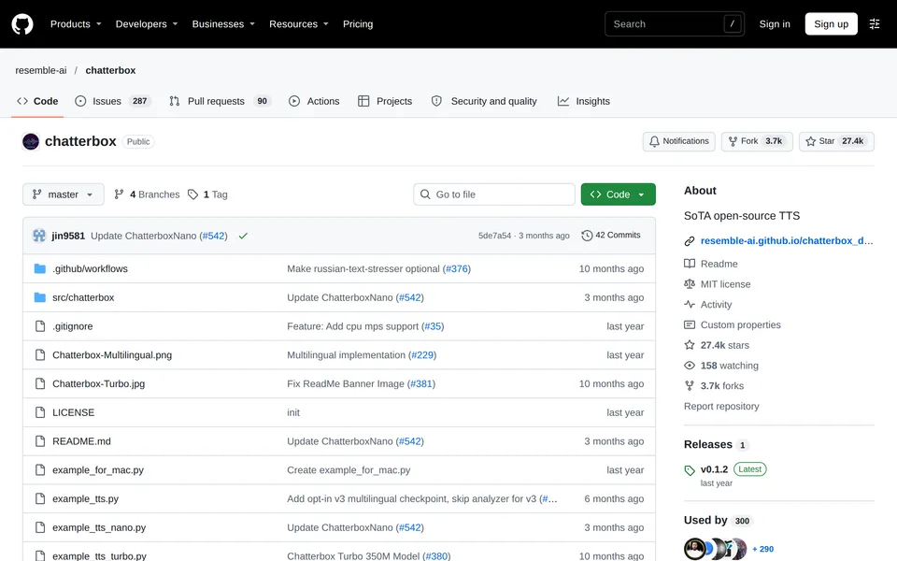Open the README.md file
Viewport: 897px width, 561px height.
tap(82, 441)
